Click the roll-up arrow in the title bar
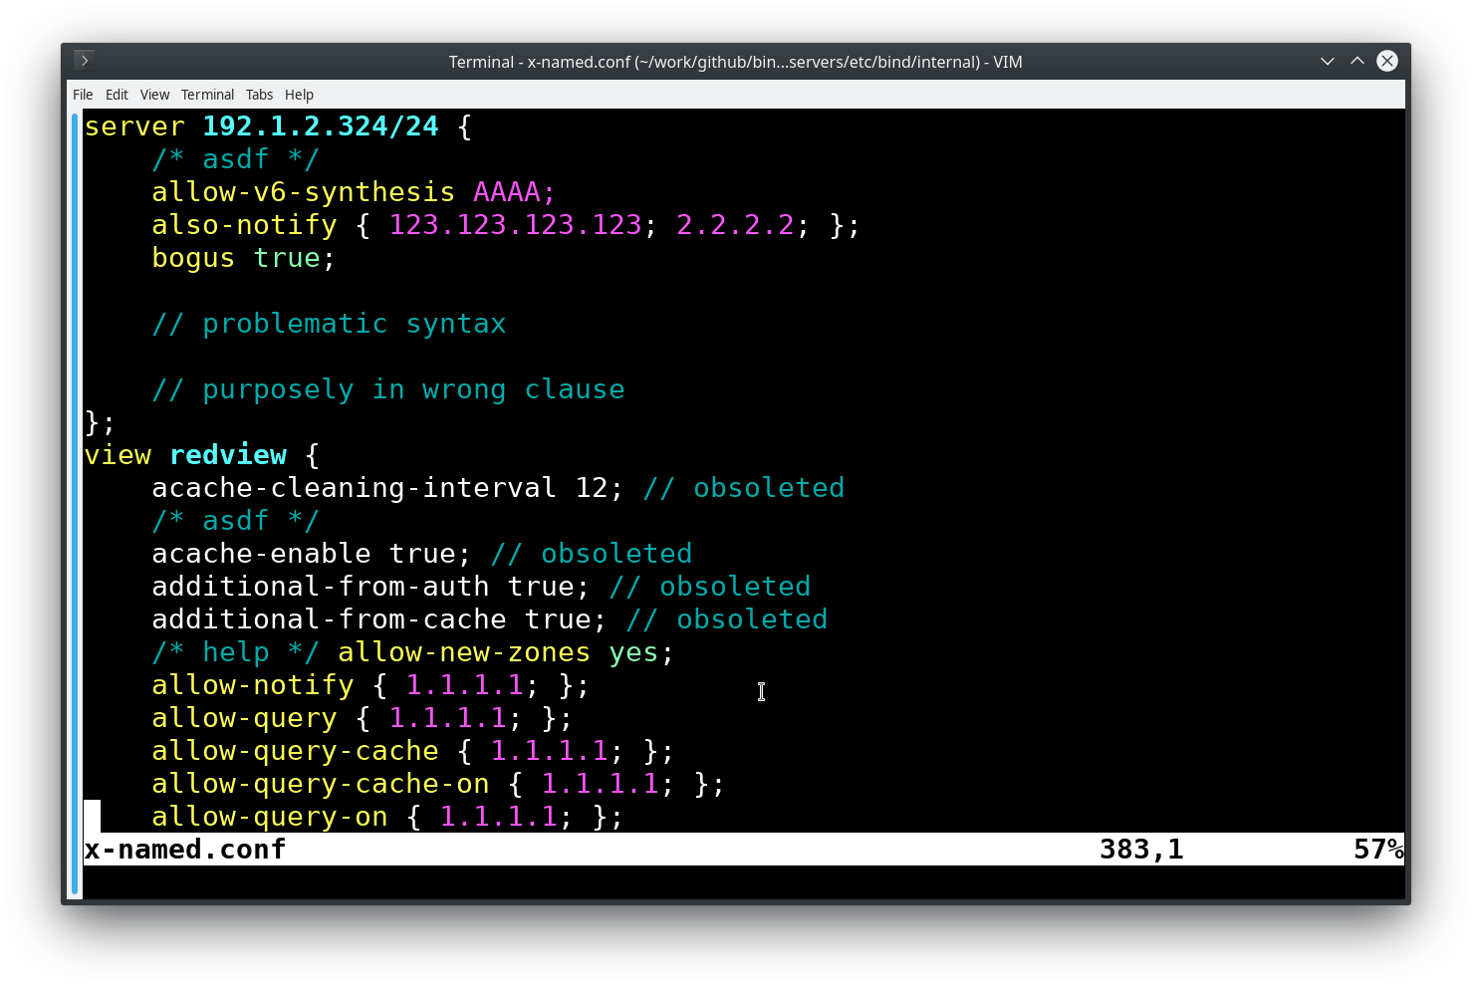The width and height of the screenshot is (1472, 984). click(1357, 61)
